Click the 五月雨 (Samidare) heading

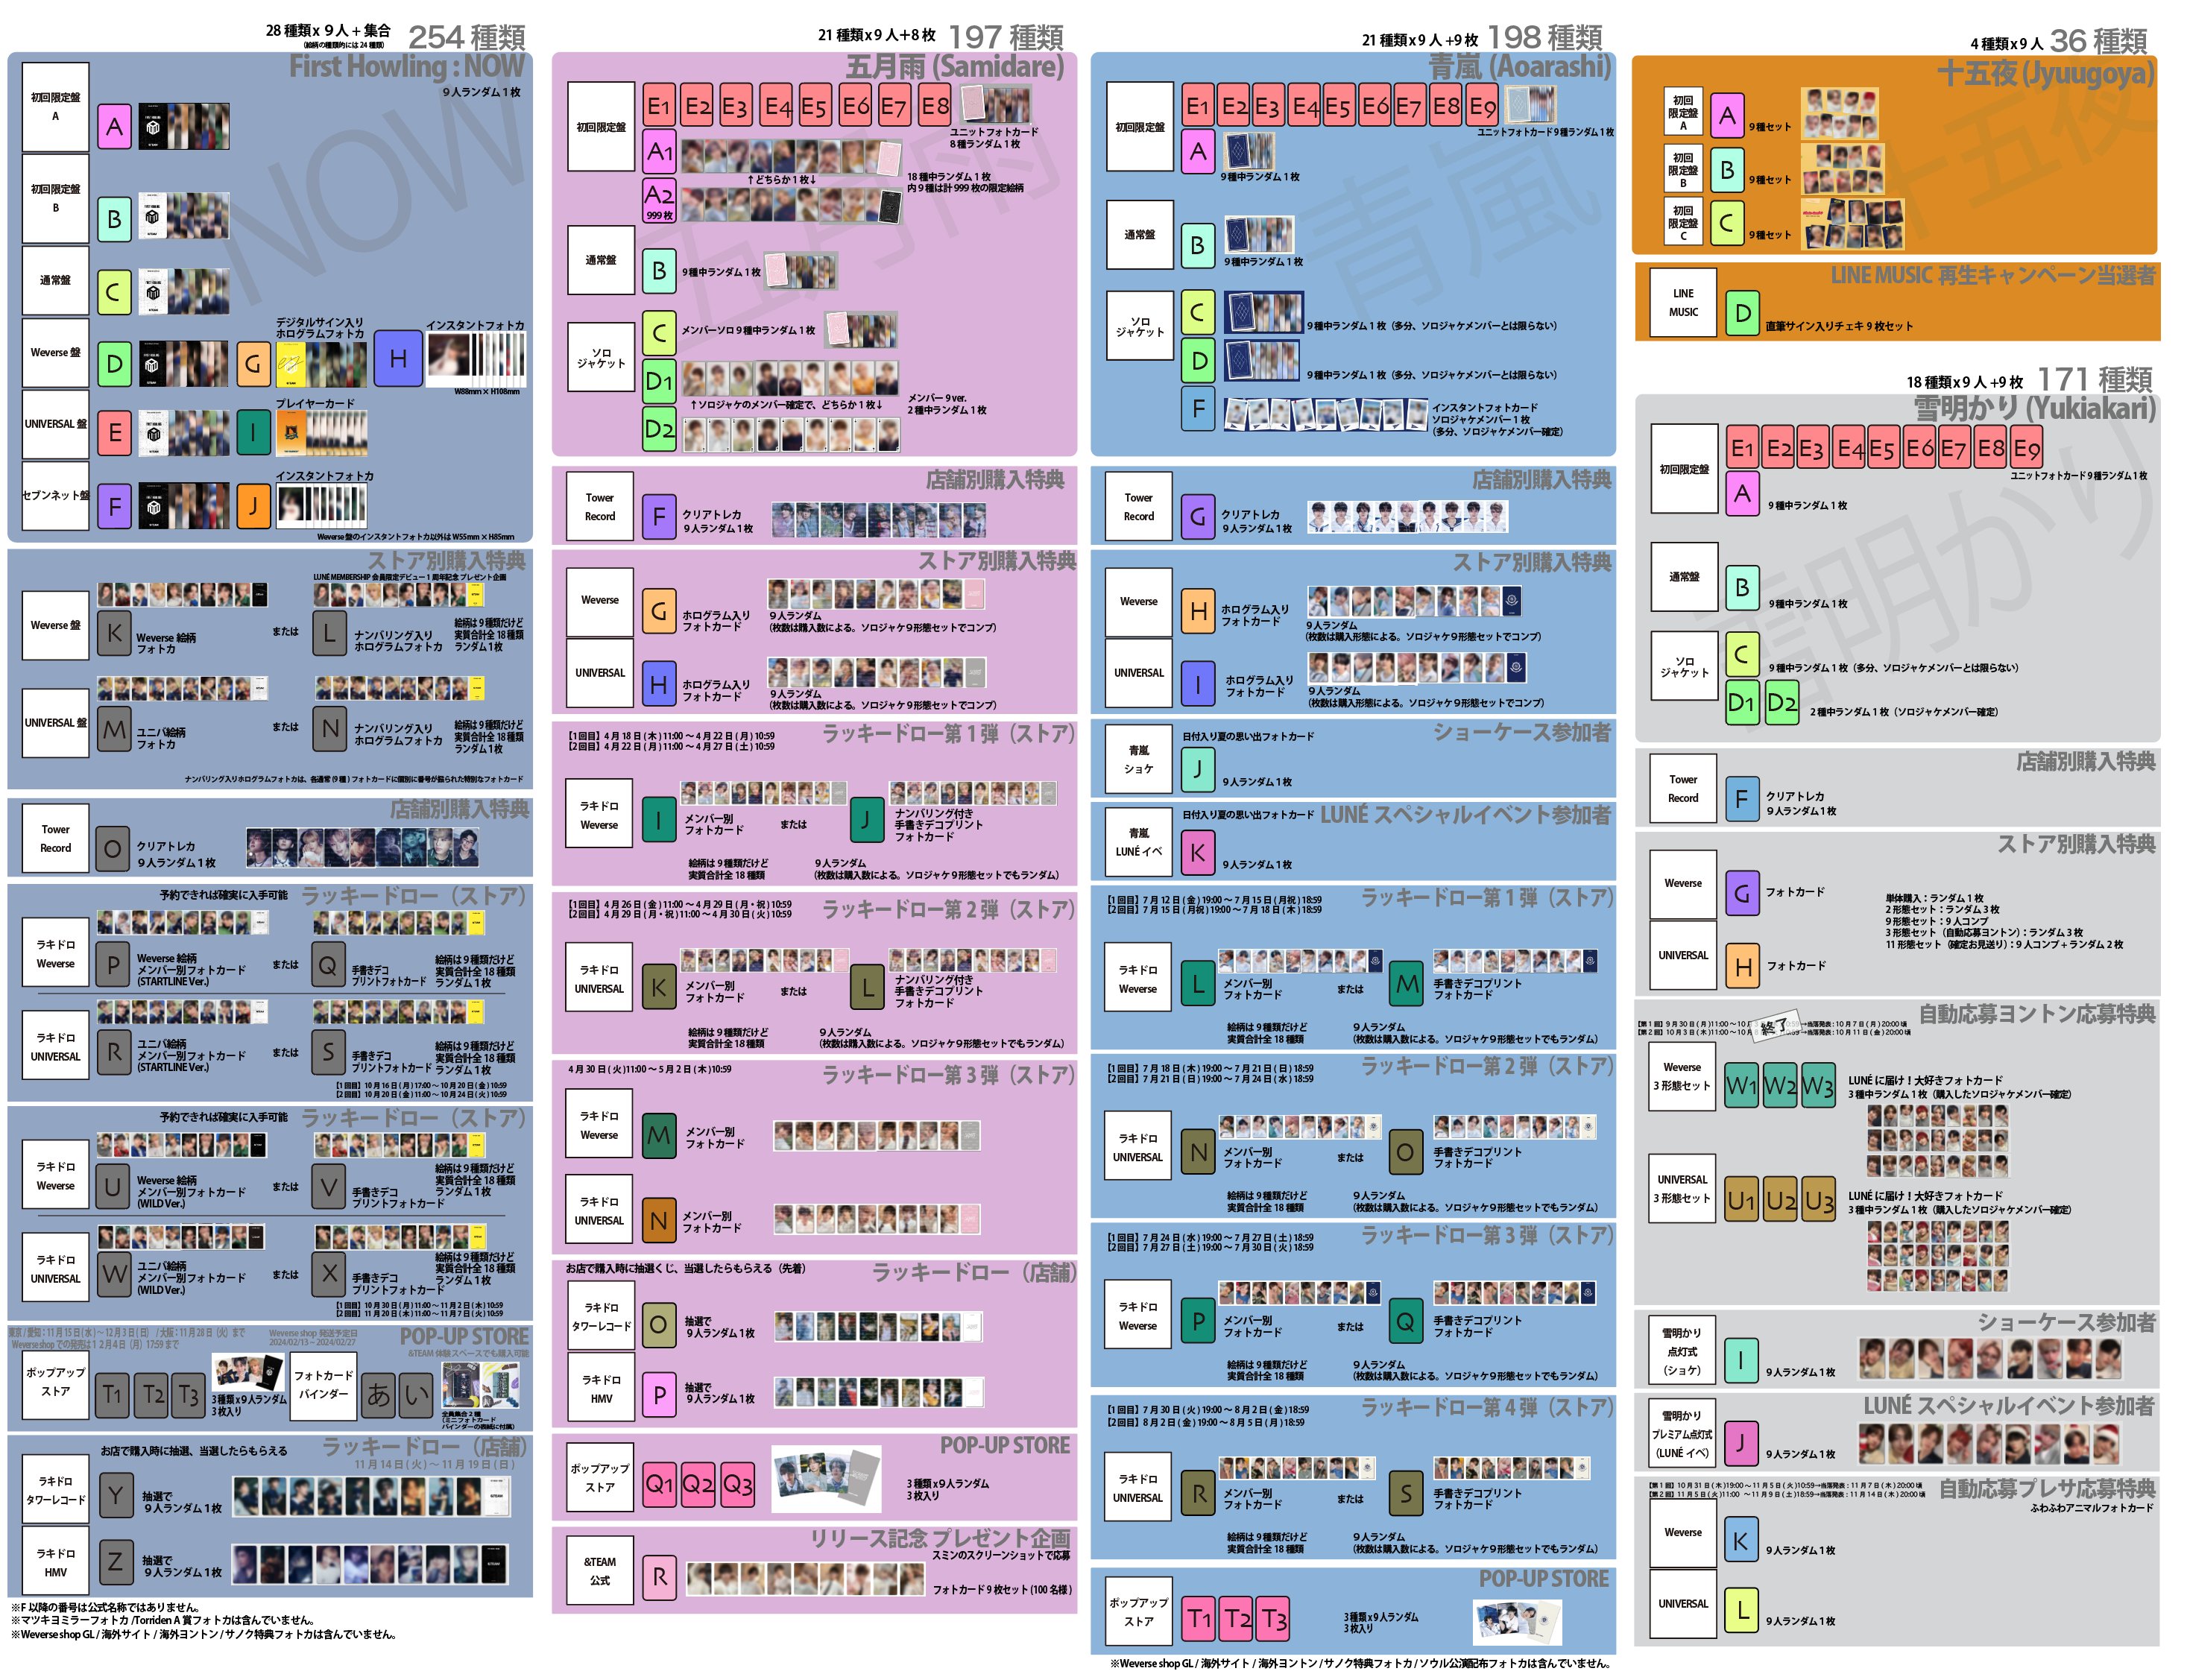954,66
